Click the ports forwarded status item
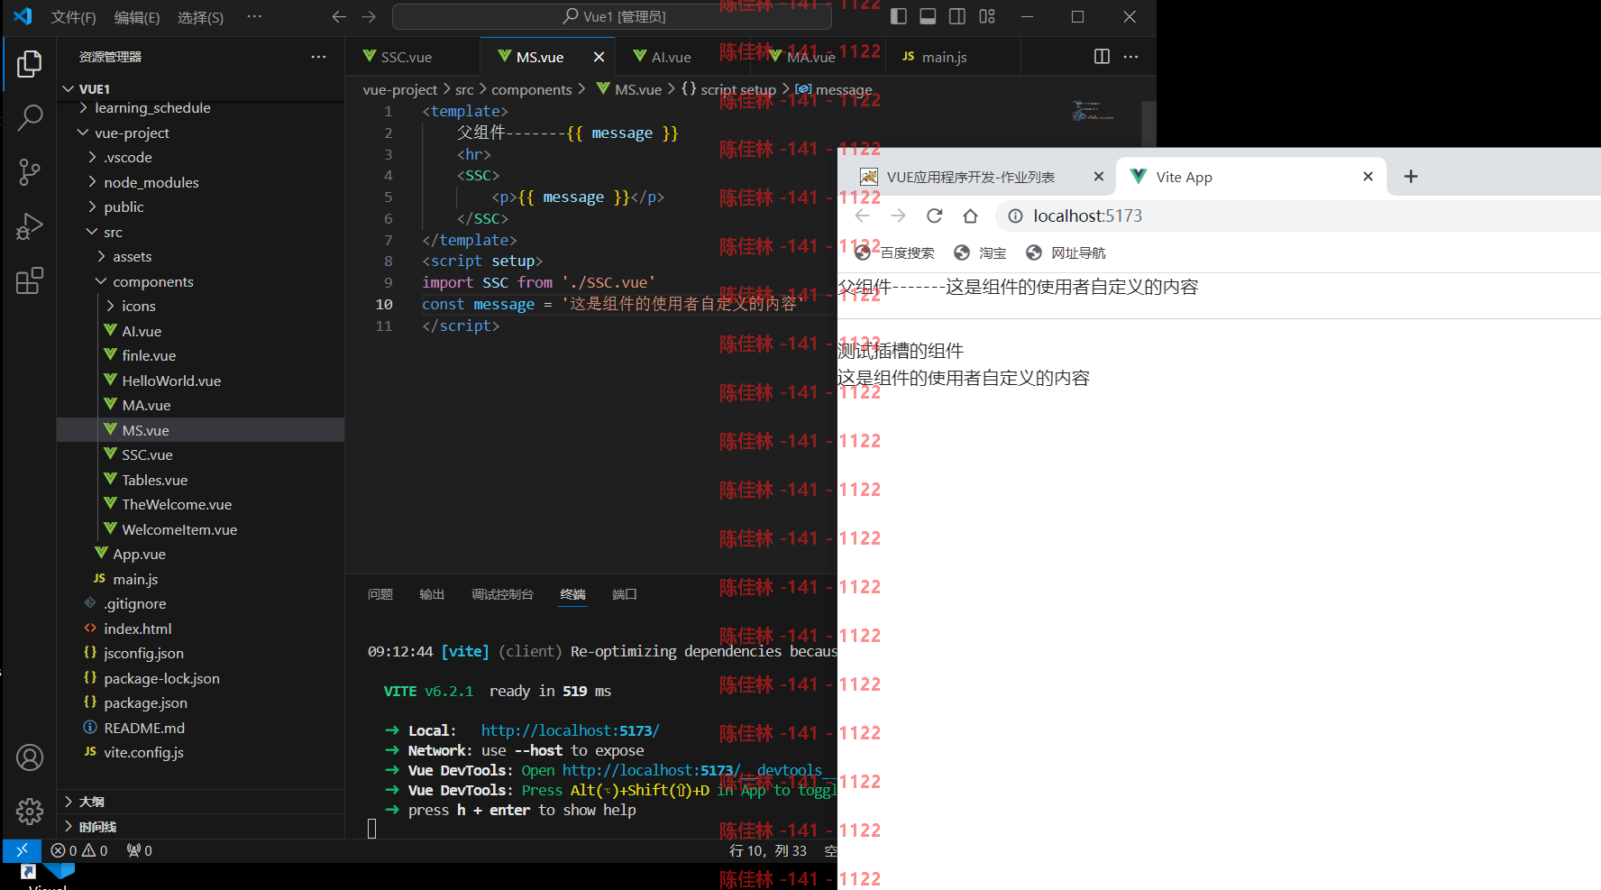This screenshot has width=1601, height=890. click(139, 850)
